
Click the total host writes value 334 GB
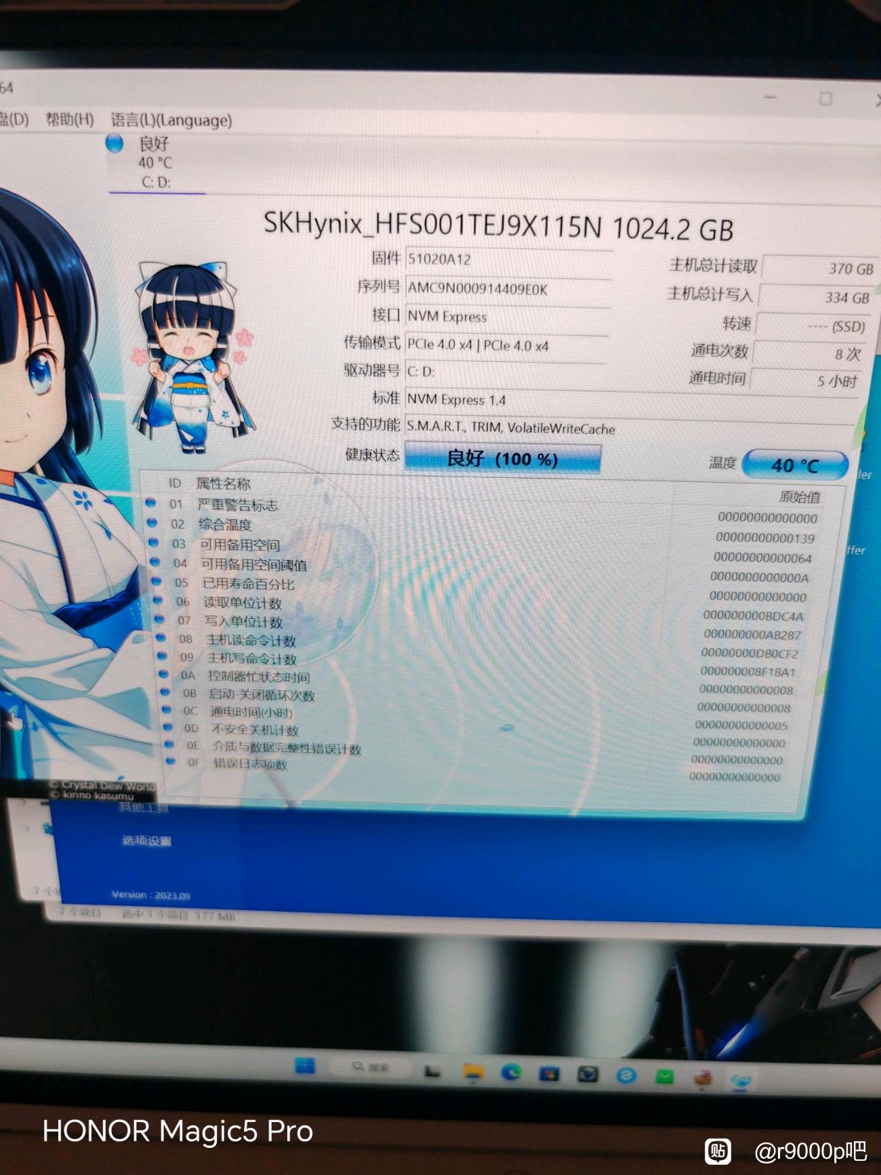pyautogui.click(x=816, y=297)
